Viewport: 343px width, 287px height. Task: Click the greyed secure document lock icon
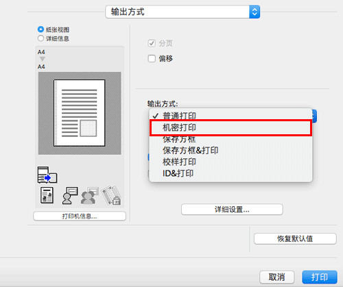(x=111, y=195)
